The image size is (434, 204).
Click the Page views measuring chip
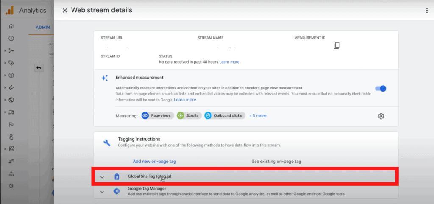[157, 115]
